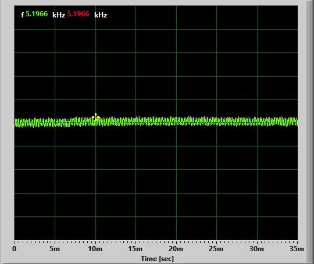Click the 30m time axis label
Viewport: 314px width, 264px height.
point(256,249)
